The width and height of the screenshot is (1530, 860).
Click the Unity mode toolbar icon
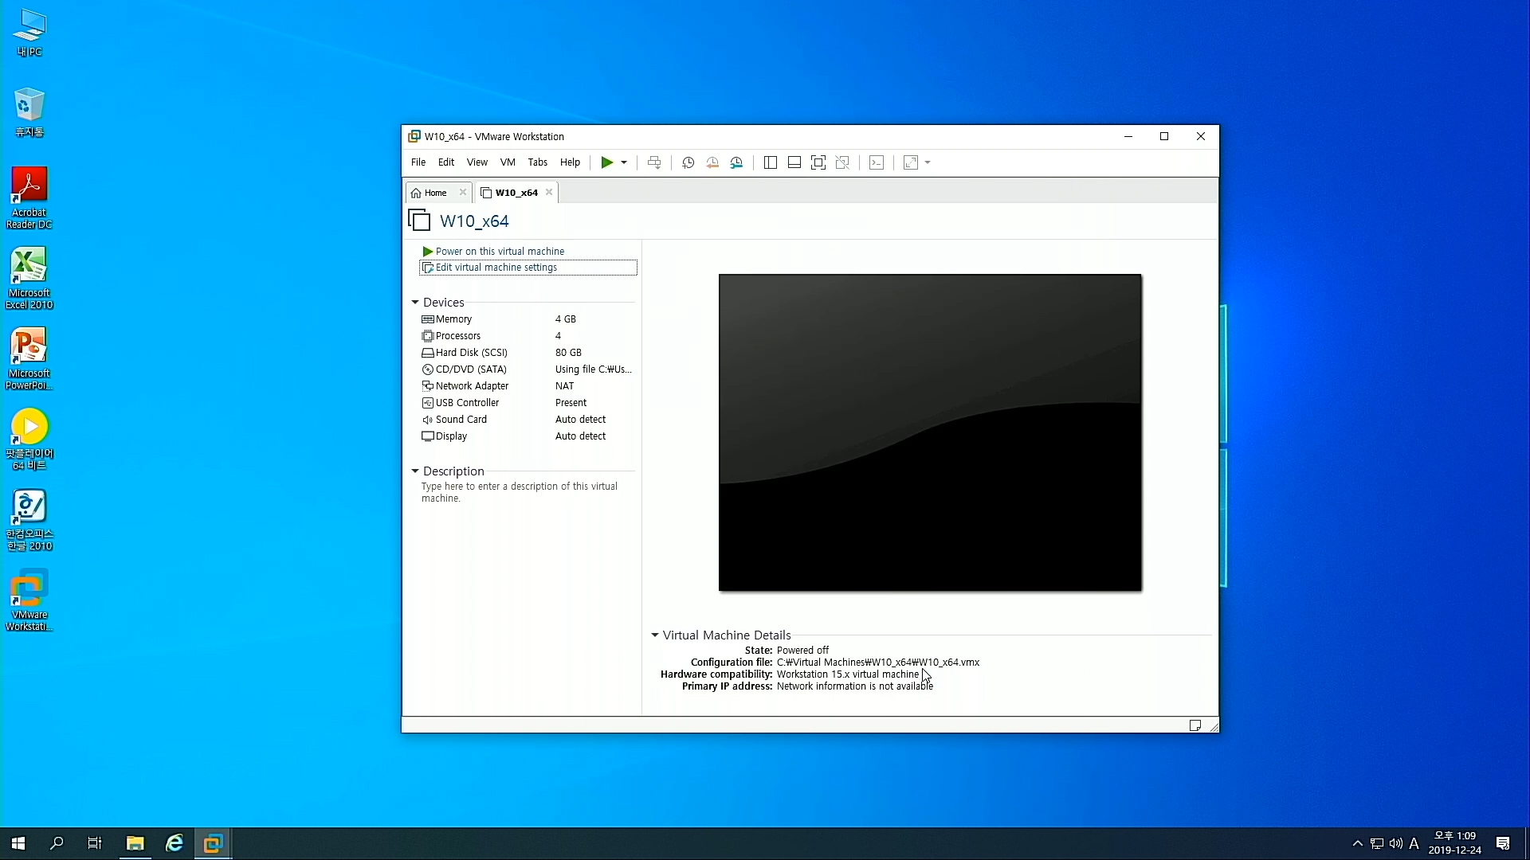click(842, 162)
